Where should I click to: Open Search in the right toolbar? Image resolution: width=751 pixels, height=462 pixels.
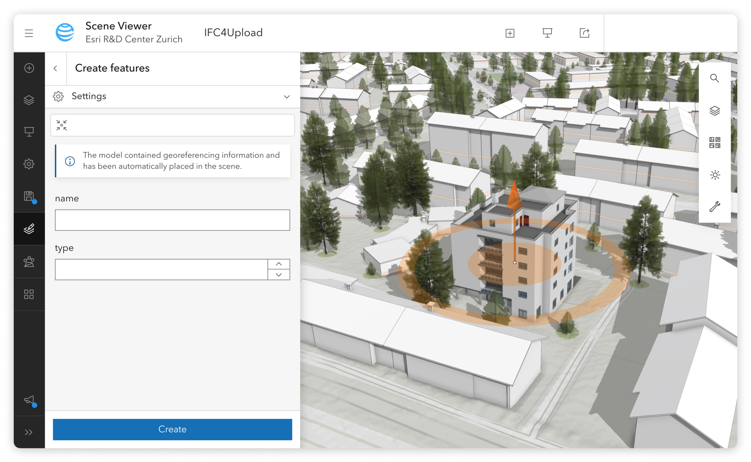pos(715,78)
